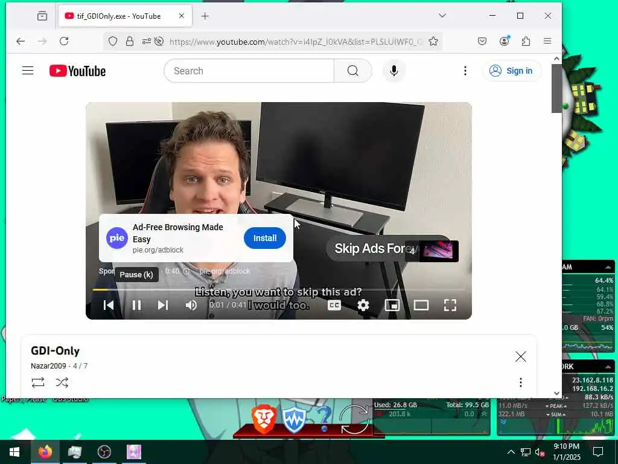This screenshot has height=464, width=618.
Task: Open the Firefox extensions puzzle icon
Action: tap(526, 41)
